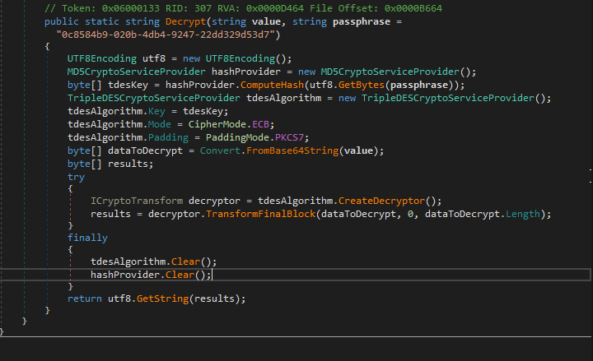Select the passphrase GUID string literal
The height and width of the screenshot is (361, 593).
[x=169, y=35]
